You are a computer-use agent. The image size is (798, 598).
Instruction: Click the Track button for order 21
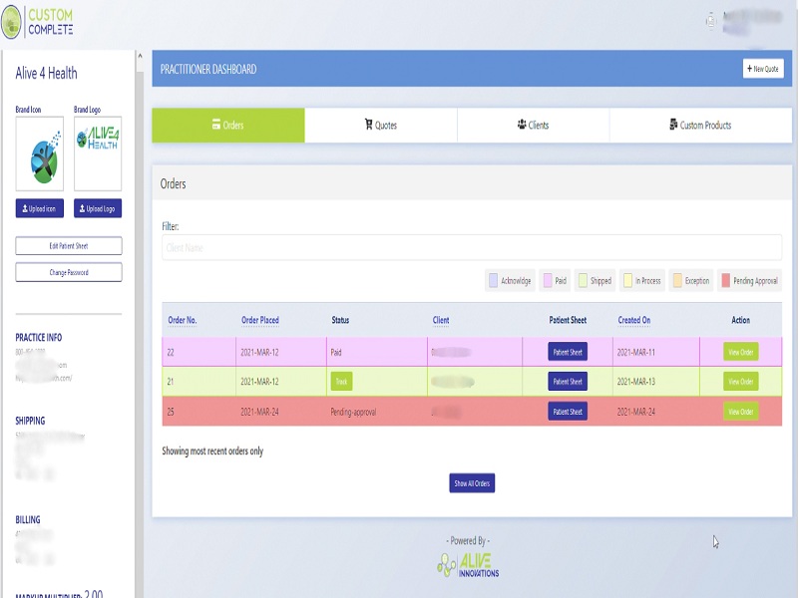click(x=342, y=382)
